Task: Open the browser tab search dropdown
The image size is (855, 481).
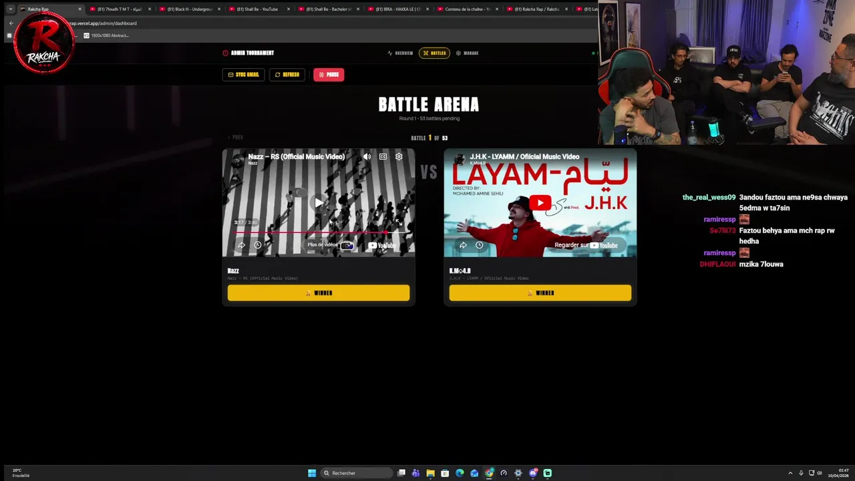Action: [x=10, y=9]
